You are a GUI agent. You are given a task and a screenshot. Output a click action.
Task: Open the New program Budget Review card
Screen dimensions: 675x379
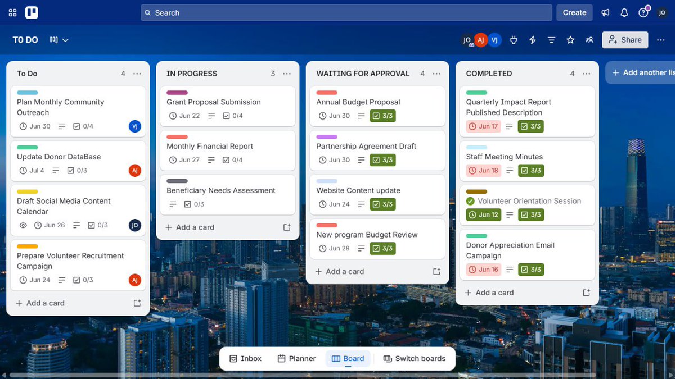(x=377, y=239)
